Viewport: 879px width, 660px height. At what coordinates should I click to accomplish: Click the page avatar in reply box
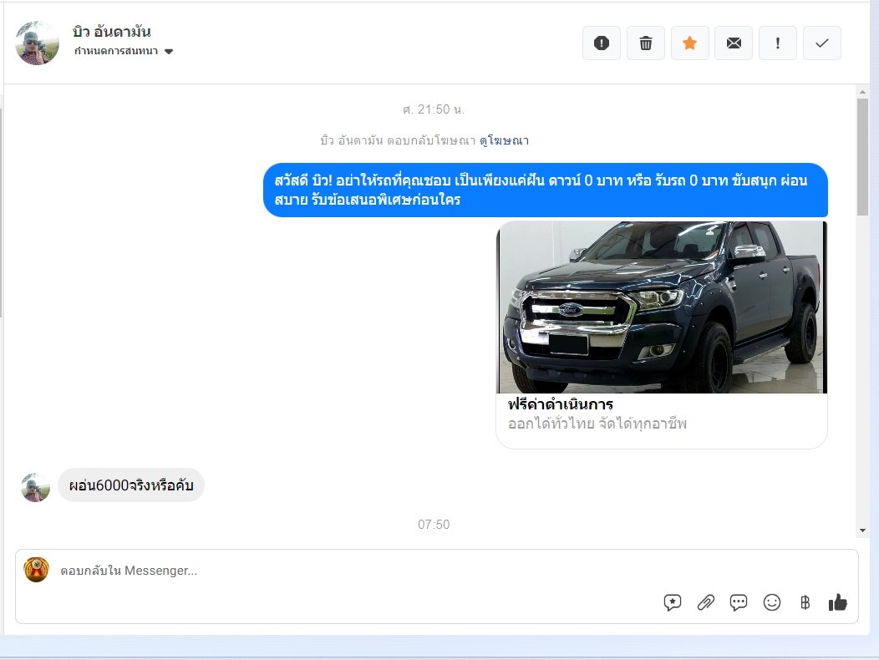point(36,570)
